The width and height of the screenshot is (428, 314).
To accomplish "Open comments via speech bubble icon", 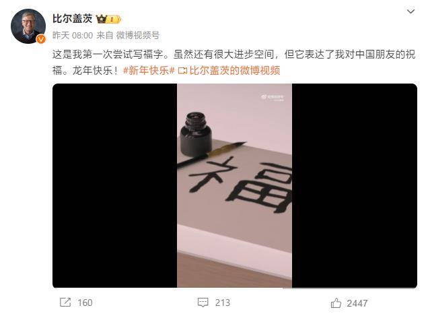I will (203, 303).
